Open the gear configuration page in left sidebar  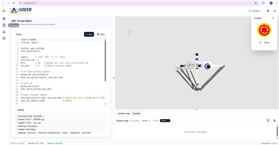[4, 19]
